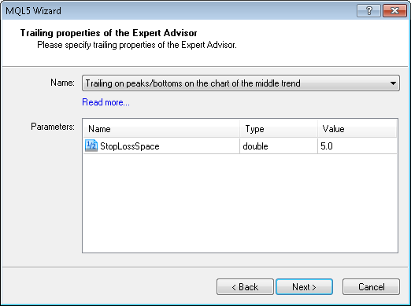The width and height of the screenshot is (411, 306).
Task: Edit the 5.0 value cell
Action: click(x=357, y=146)
